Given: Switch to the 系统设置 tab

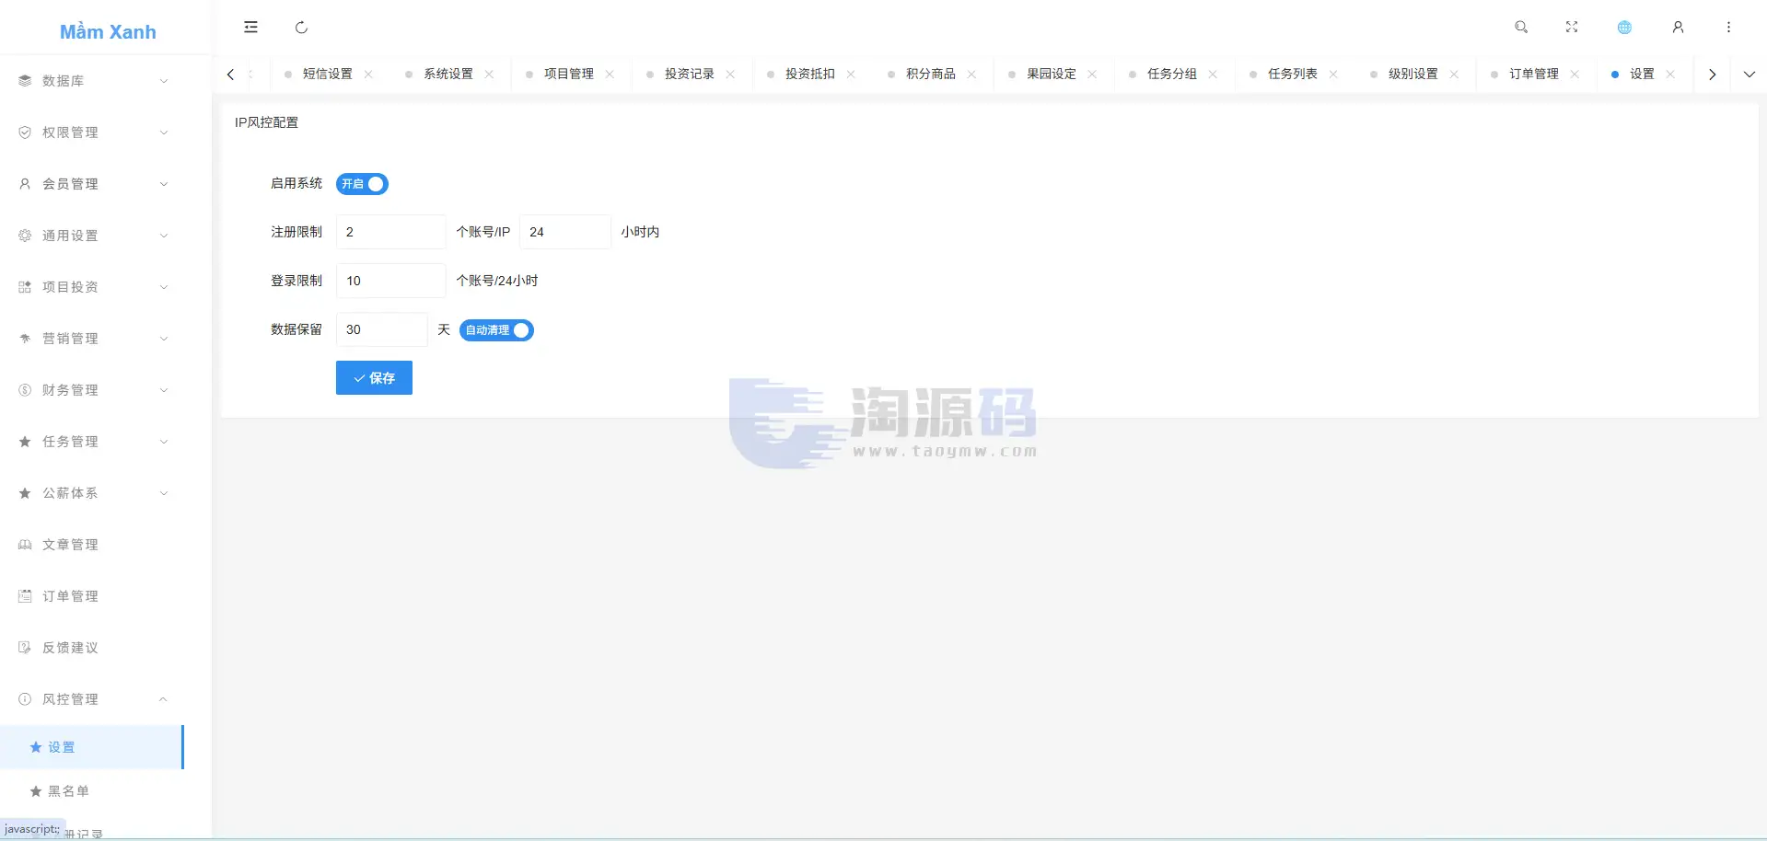Looking at the screenshot, I should [448, 75].
